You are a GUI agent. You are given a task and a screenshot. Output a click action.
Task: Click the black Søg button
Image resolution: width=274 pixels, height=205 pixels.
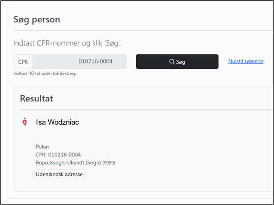[x=177, y=61]
